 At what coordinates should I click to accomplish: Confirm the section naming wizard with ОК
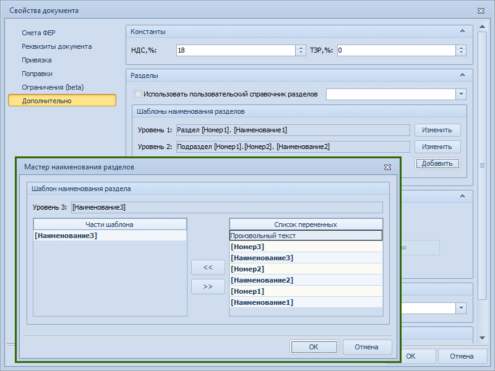[x=314, y=347]
